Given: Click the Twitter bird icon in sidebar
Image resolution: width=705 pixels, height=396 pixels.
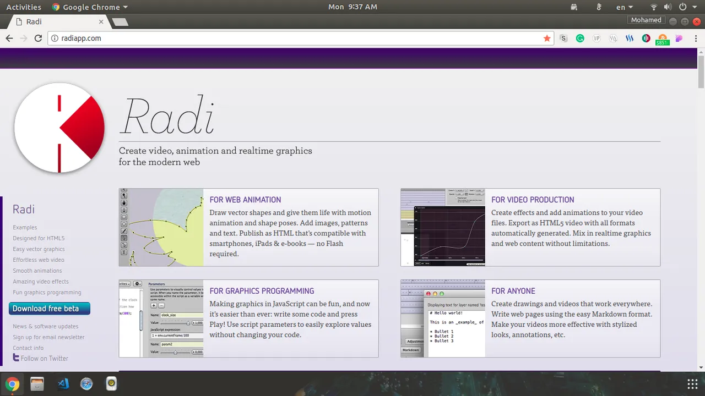Looking at the screenshot, I should click(x=16, y=358).
